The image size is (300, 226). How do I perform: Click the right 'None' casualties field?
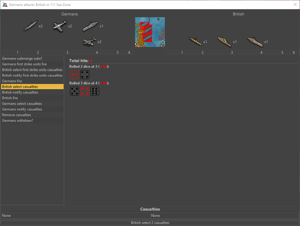click(225, 216)
